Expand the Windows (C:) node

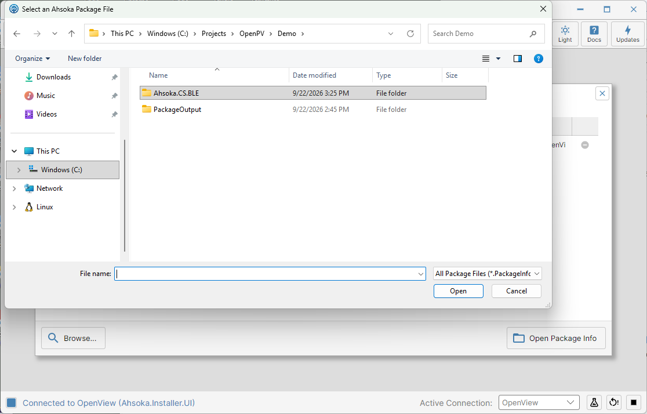(19, 170)
